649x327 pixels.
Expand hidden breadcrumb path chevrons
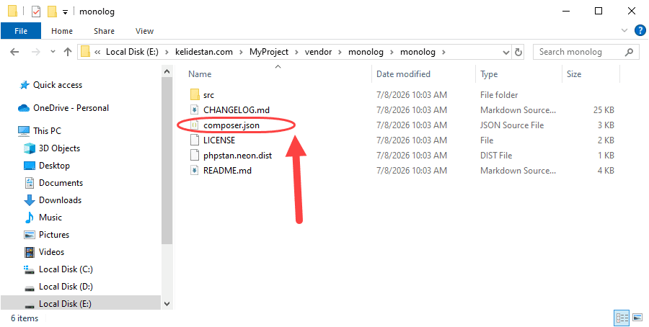point(97,52)
